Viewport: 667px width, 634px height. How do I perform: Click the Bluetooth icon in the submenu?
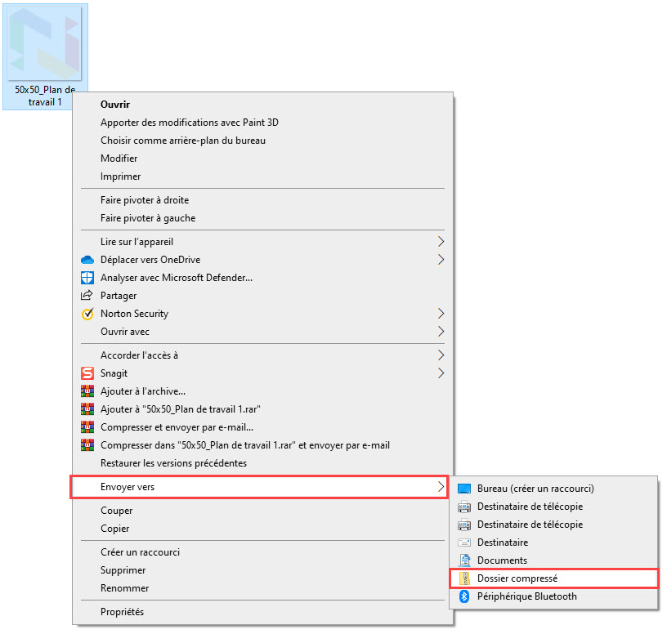464,596
